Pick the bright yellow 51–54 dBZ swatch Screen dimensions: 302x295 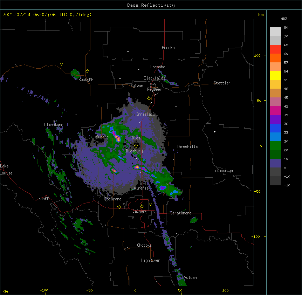(x=275, y=75)
